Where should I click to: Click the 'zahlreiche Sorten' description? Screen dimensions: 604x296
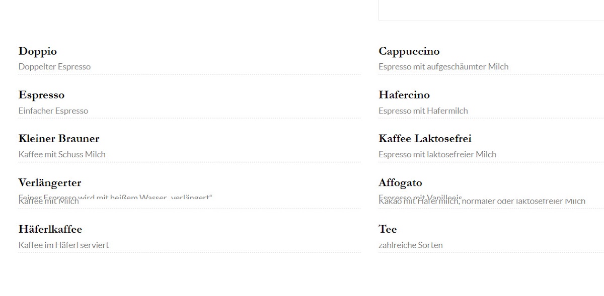[410, 245]
